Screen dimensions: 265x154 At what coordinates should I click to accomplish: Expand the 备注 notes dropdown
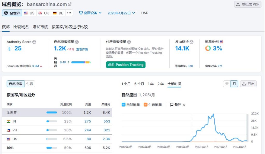(178, 105)
